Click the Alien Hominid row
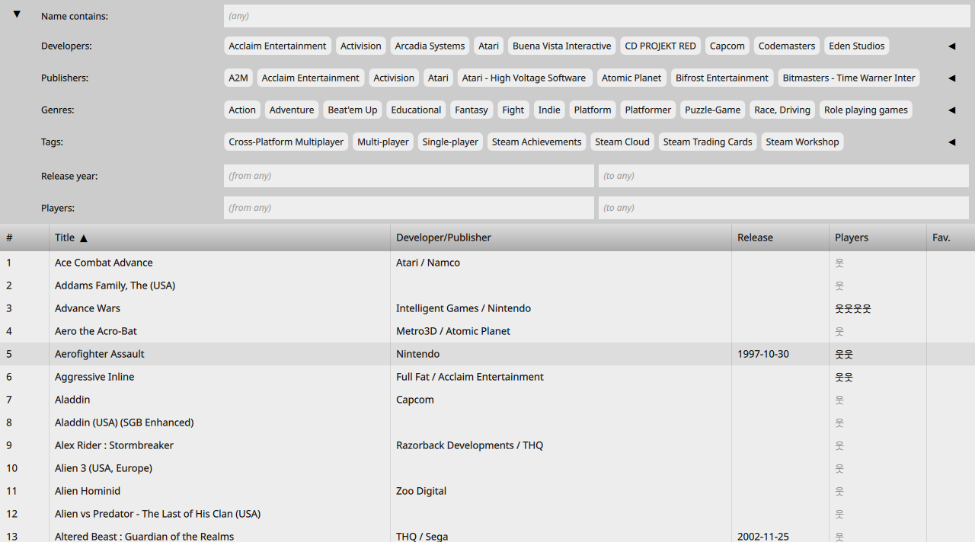 pos(487,491)
